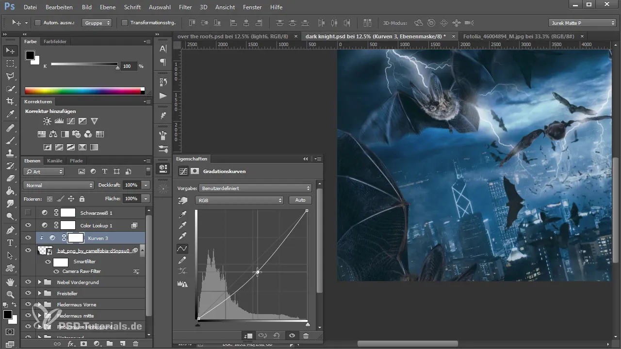
Task: Open the Fläche fill dropdown arrow
Action: coord(146,199)
